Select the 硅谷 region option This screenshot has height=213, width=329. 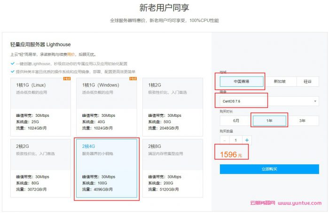(x=307, y=81)
